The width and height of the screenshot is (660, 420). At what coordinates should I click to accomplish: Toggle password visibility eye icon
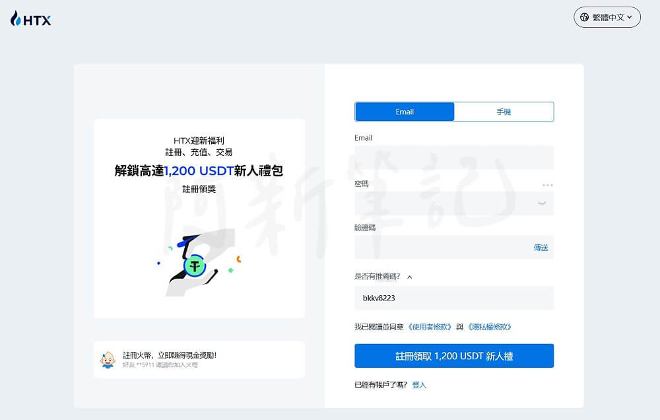coord(542,203)
